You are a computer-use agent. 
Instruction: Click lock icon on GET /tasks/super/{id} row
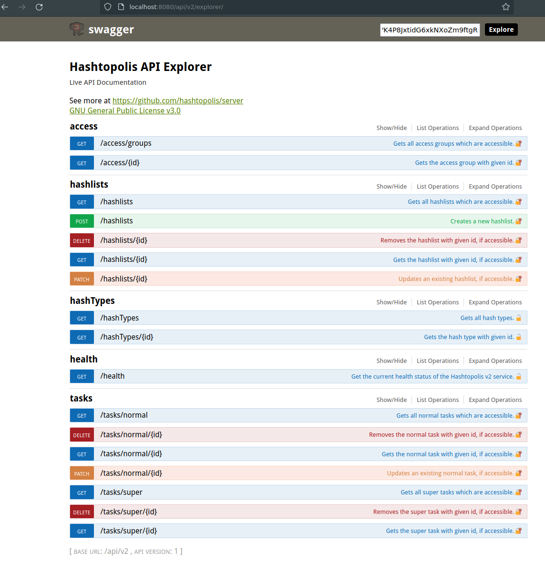pos(518,531)
